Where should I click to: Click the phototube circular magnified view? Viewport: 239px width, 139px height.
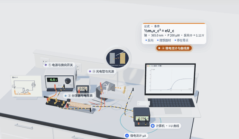click(x=118, y=58)
